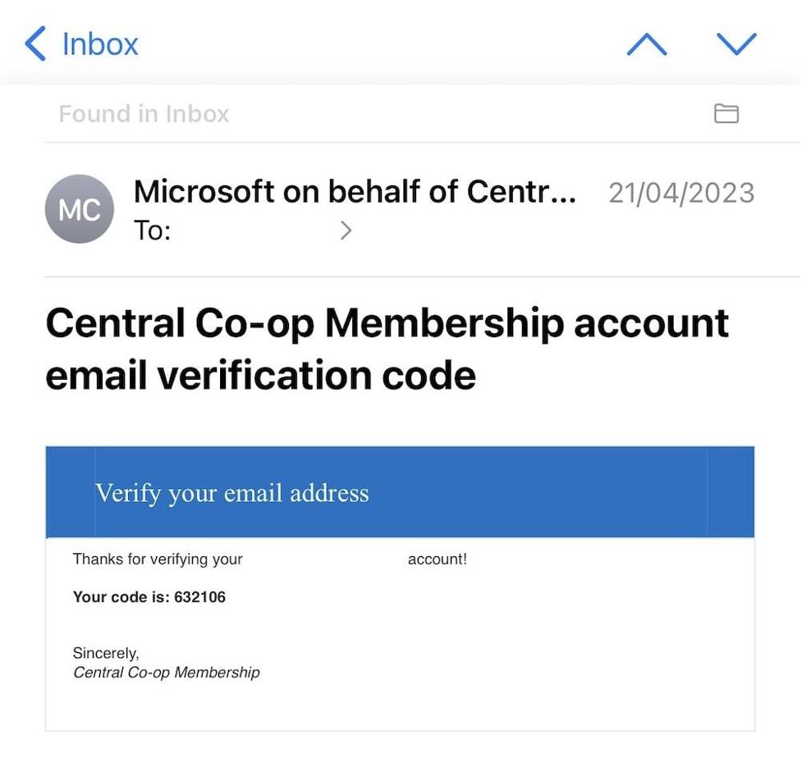Viewport: 802px width, 781px height.
Task: Tap the 'Central Co-op Membership' italic signature
Action: pyautogui.click(x=167, y=673)
